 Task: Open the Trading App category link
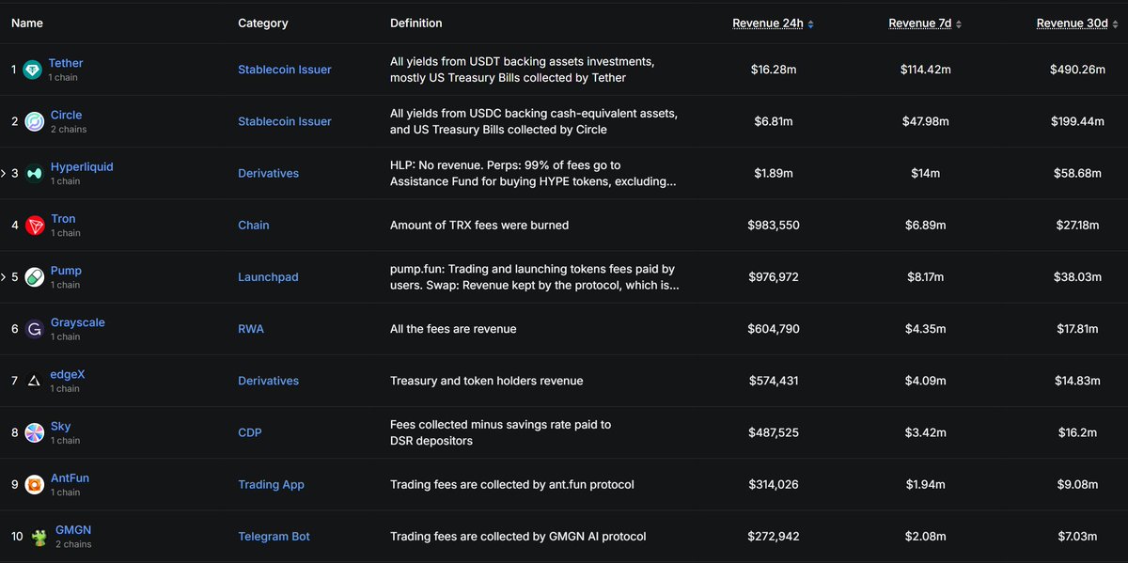(x=272, y=485)
